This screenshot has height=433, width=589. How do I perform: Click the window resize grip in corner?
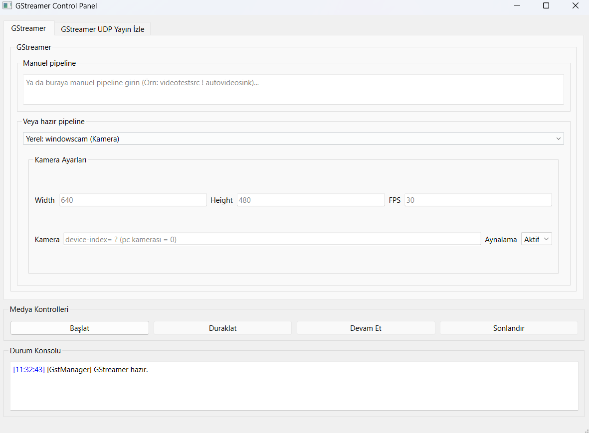point(586,430)
